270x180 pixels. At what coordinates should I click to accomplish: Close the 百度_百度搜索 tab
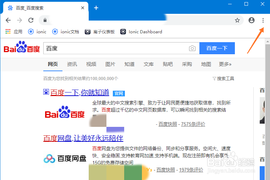point(83,8)
